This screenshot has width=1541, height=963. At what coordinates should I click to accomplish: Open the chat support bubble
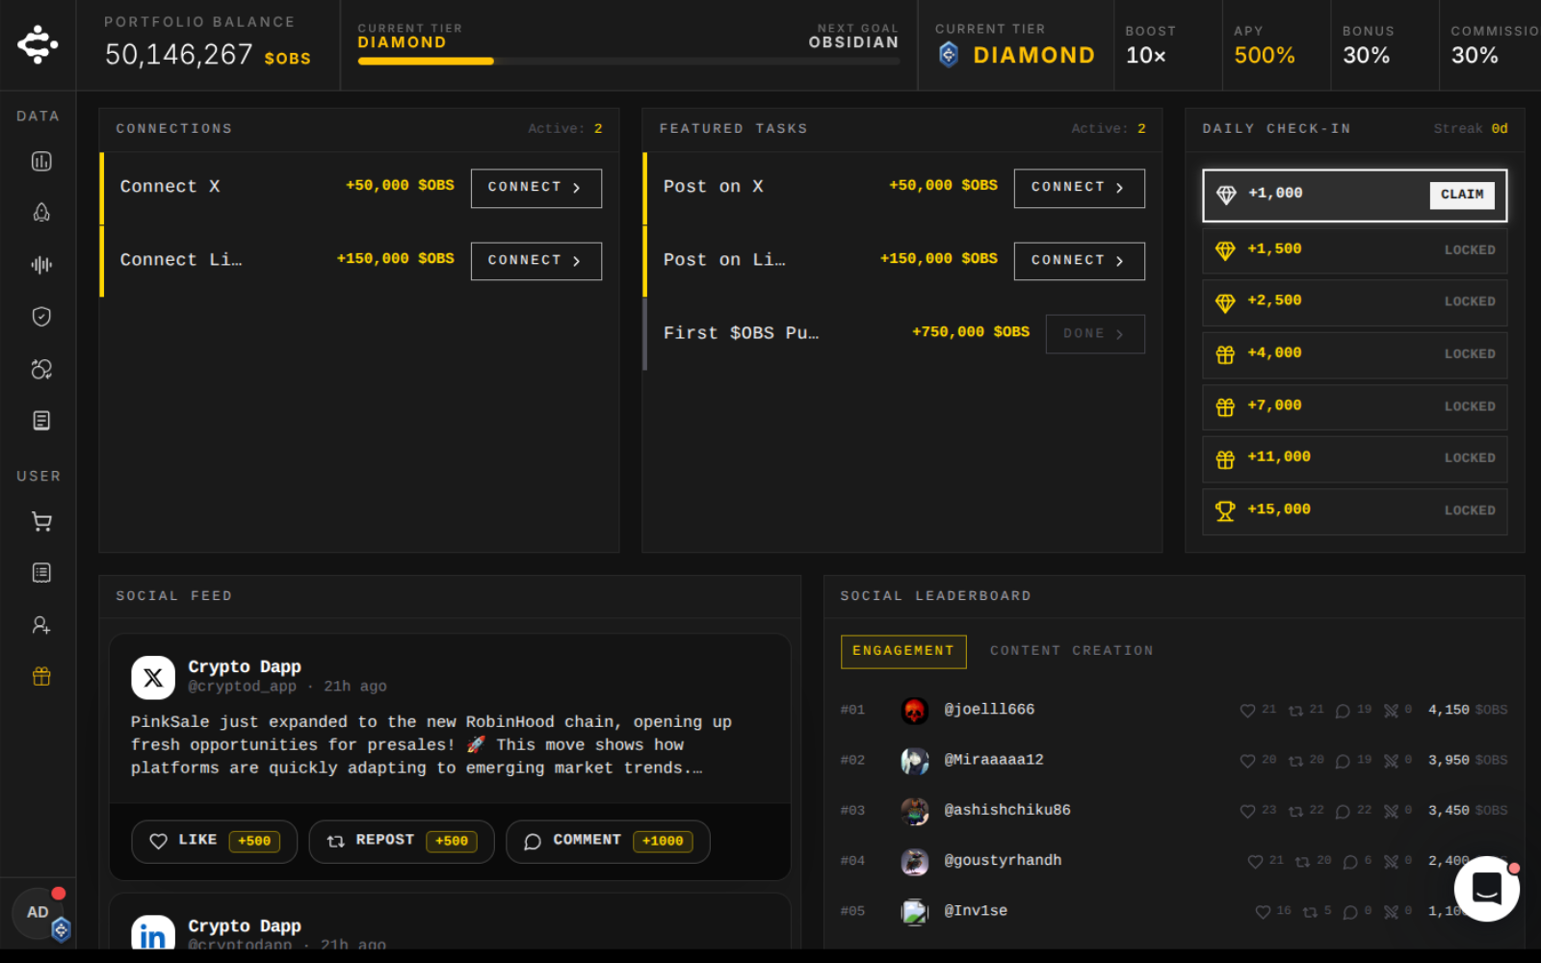[1486, 888]
